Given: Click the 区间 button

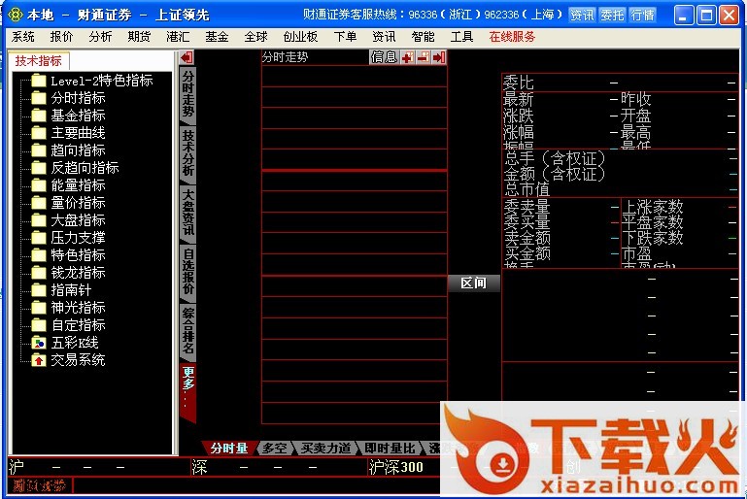Looking at the screenshot, I should click(x=473, y=283).
